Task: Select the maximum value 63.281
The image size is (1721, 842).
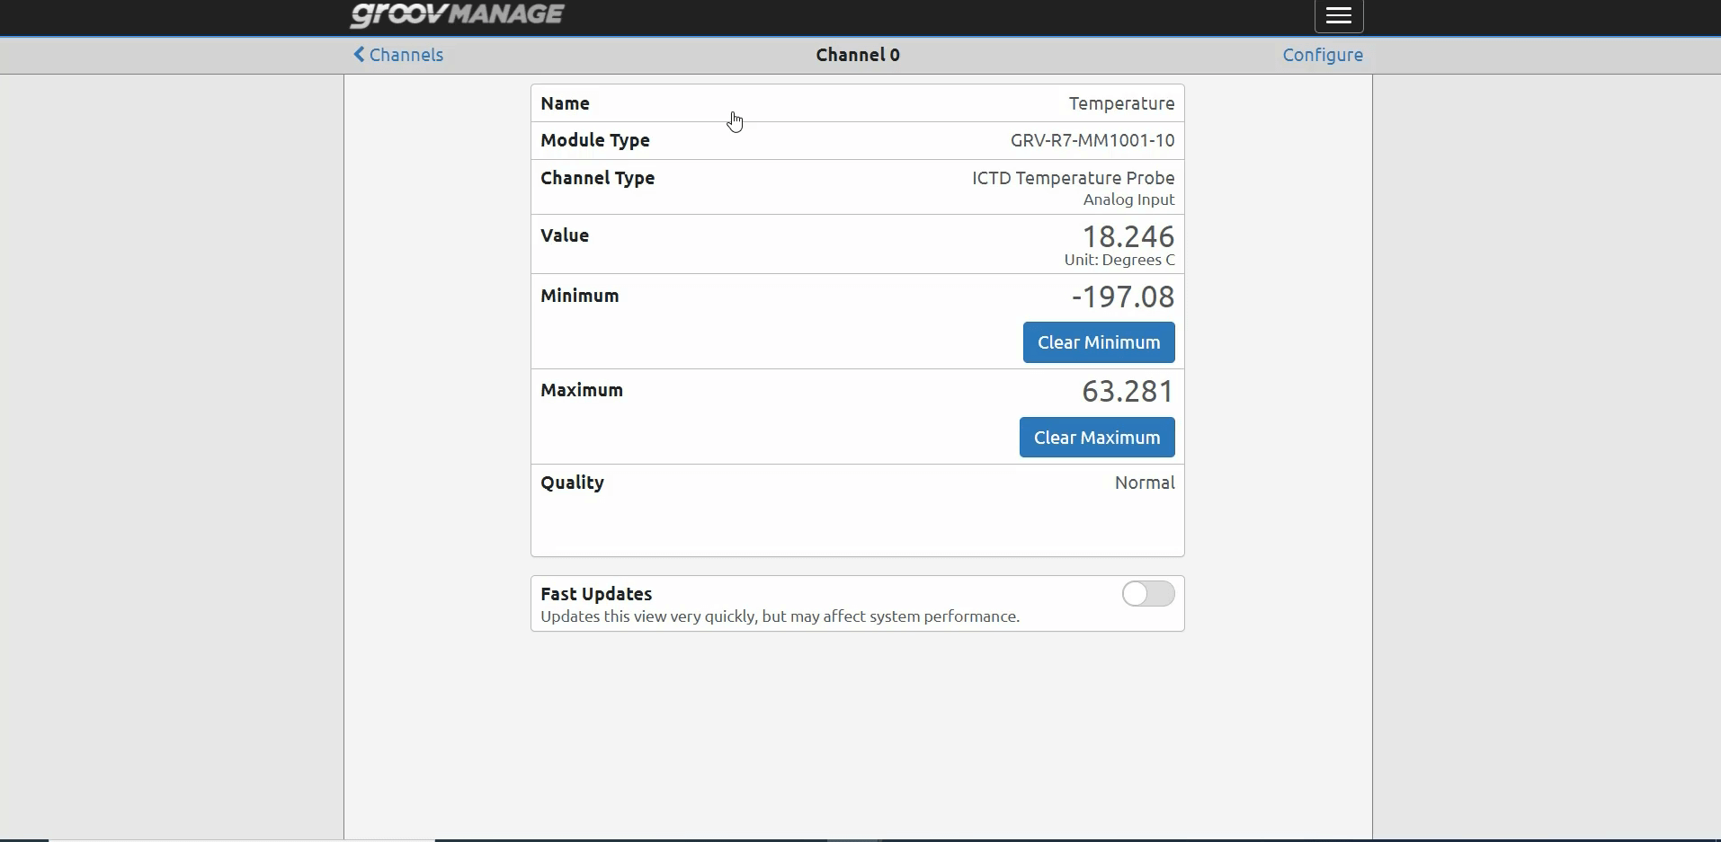Action: [1128, 391]
